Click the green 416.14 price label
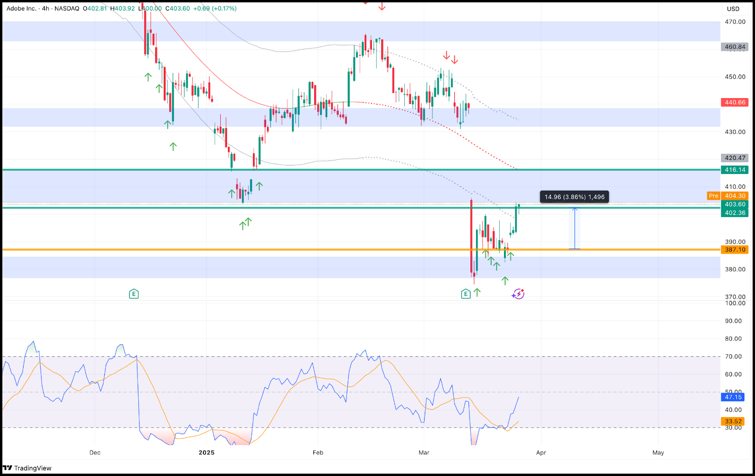This screenshot has width=755, height=476. coord(735,170)
